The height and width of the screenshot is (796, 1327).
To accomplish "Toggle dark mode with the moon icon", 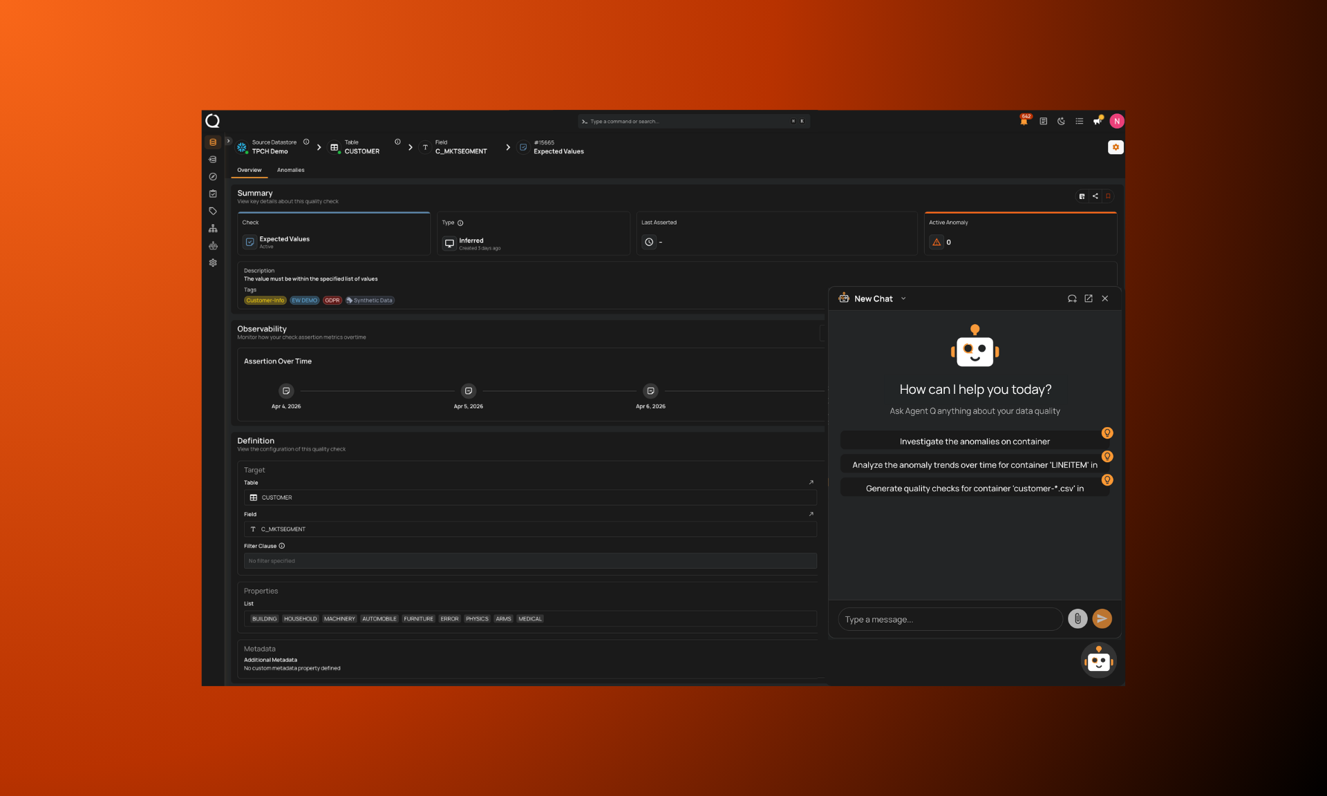I will coord(1061,121).
